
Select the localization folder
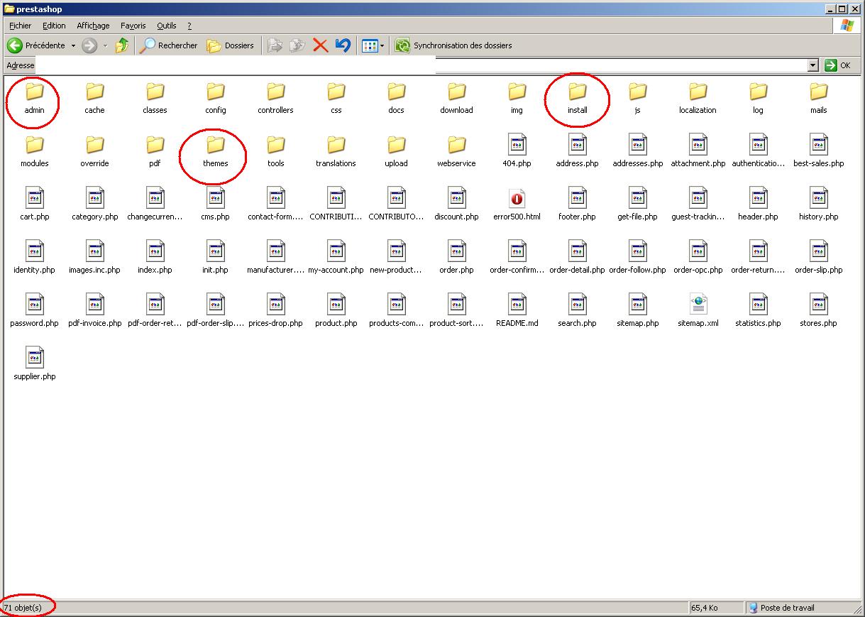click(698, 98)
